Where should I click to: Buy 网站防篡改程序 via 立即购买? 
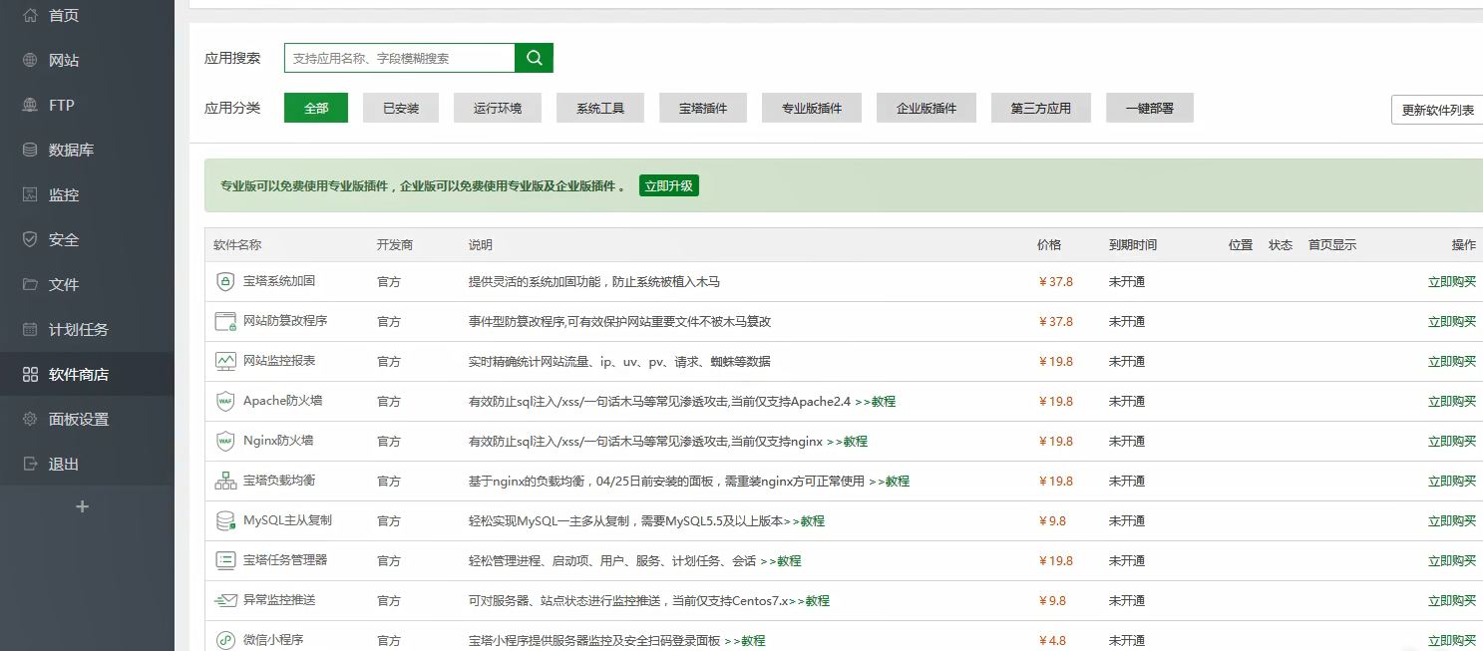(1452, 321)
